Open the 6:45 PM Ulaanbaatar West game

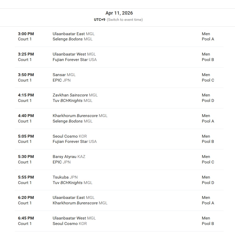pos(119,221)
